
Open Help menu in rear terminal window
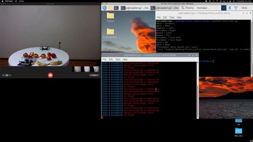coord(179,17)
